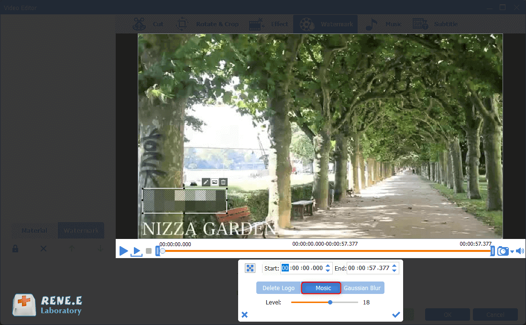Play the video preview
526x325 pixels.
pyautogui.click(x=123, y=251)
